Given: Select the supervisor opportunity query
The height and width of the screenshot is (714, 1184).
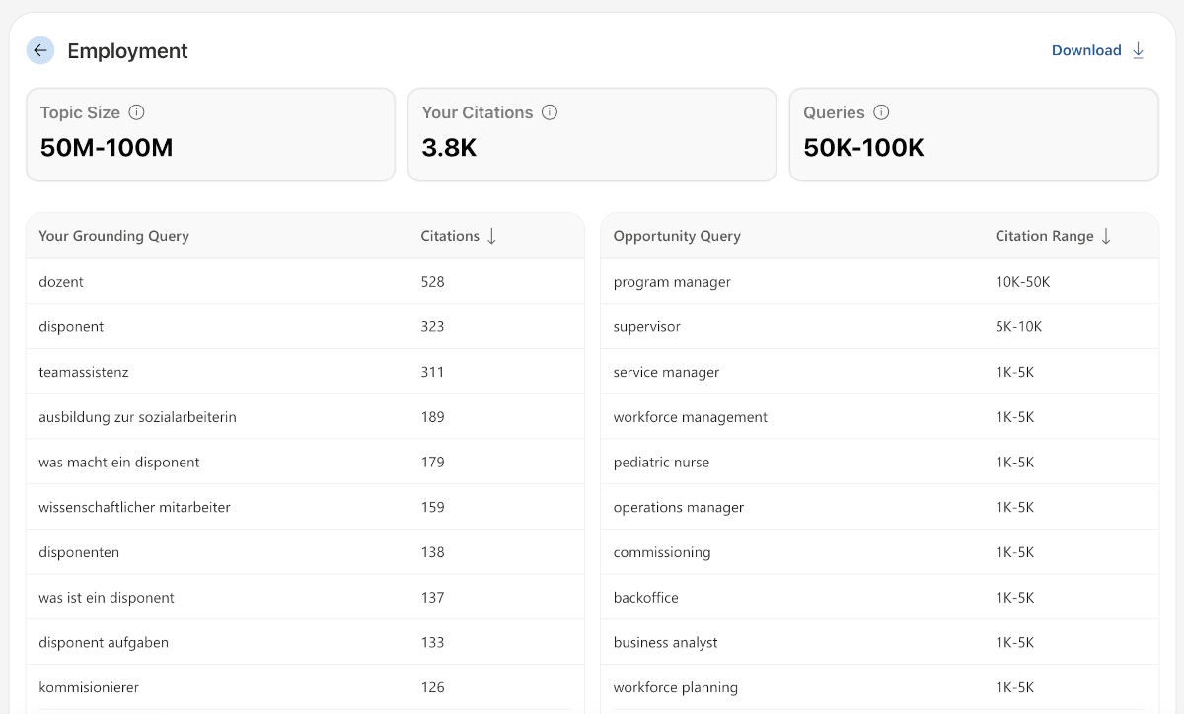Looking at the screenshot, I should [x=880, y=326].
